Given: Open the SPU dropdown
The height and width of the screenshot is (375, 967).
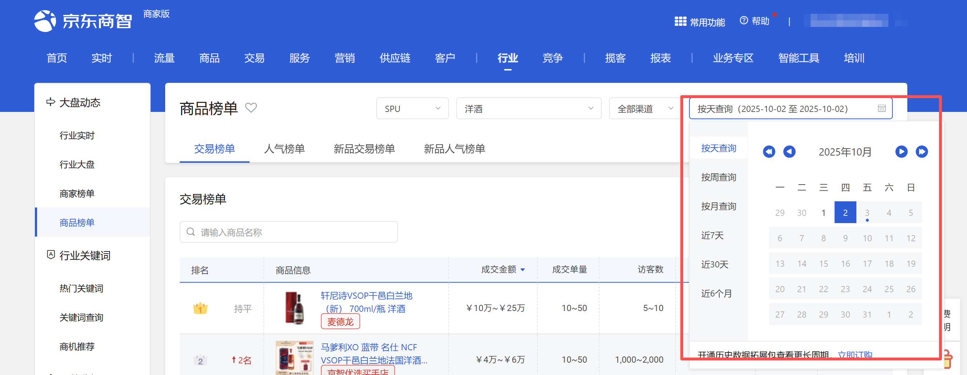Looking at the screenshot, I should click(412, 108).
